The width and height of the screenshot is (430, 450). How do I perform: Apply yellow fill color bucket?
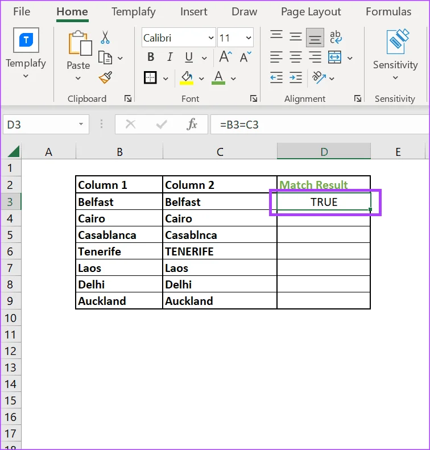click(x=187, y=78)
